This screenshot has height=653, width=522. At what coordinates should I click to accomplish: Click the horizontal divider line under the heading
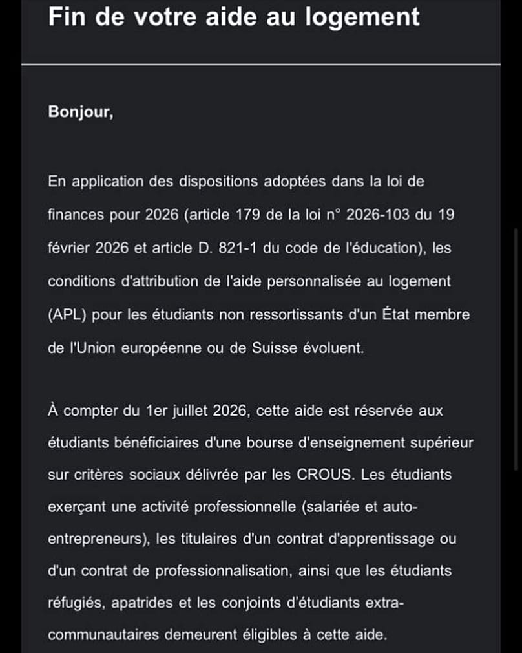point(261,65)
